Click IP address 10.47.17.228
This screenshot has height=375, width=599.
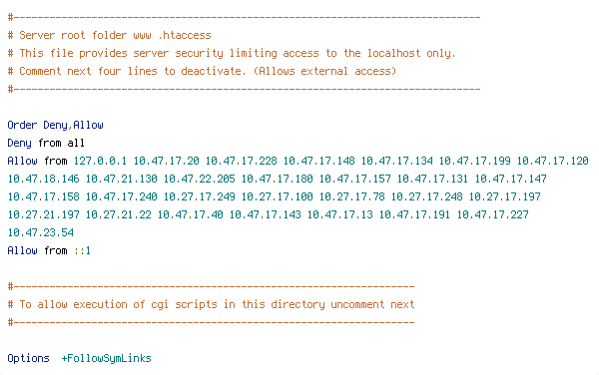coord(241,161)
